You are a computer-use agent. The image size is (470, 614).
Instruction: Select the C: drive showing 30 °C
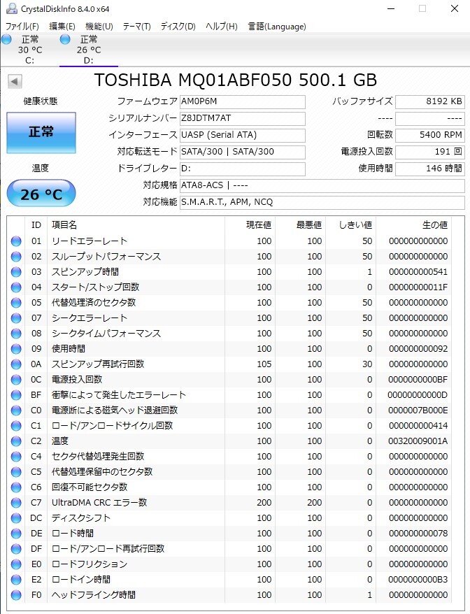click(29, 49)
